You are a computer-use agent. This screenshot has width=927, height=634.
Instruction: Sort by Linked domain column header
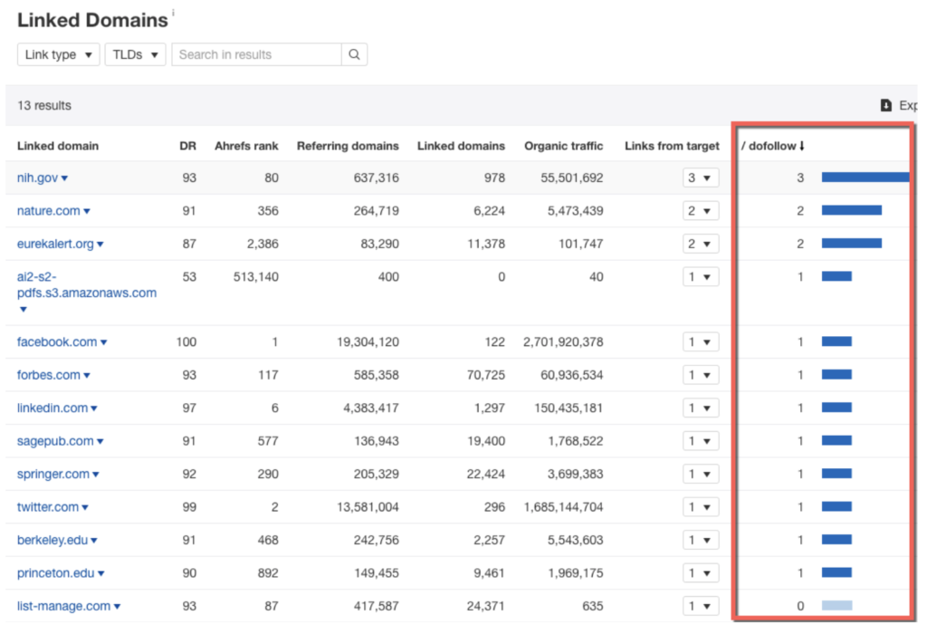(x=58, y=146)
